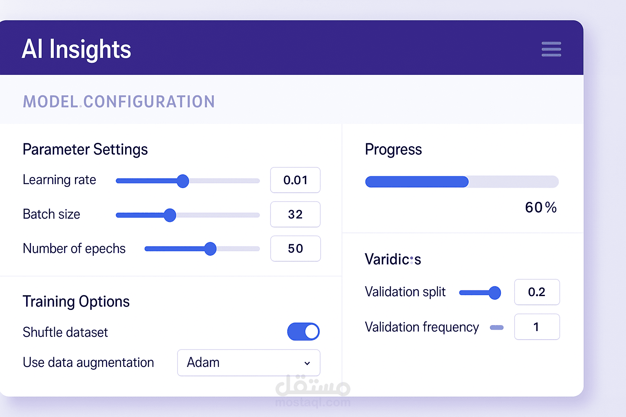Click the Training Options section heading
The width and height of the screenshot is (626, 417).
point(76,302)
